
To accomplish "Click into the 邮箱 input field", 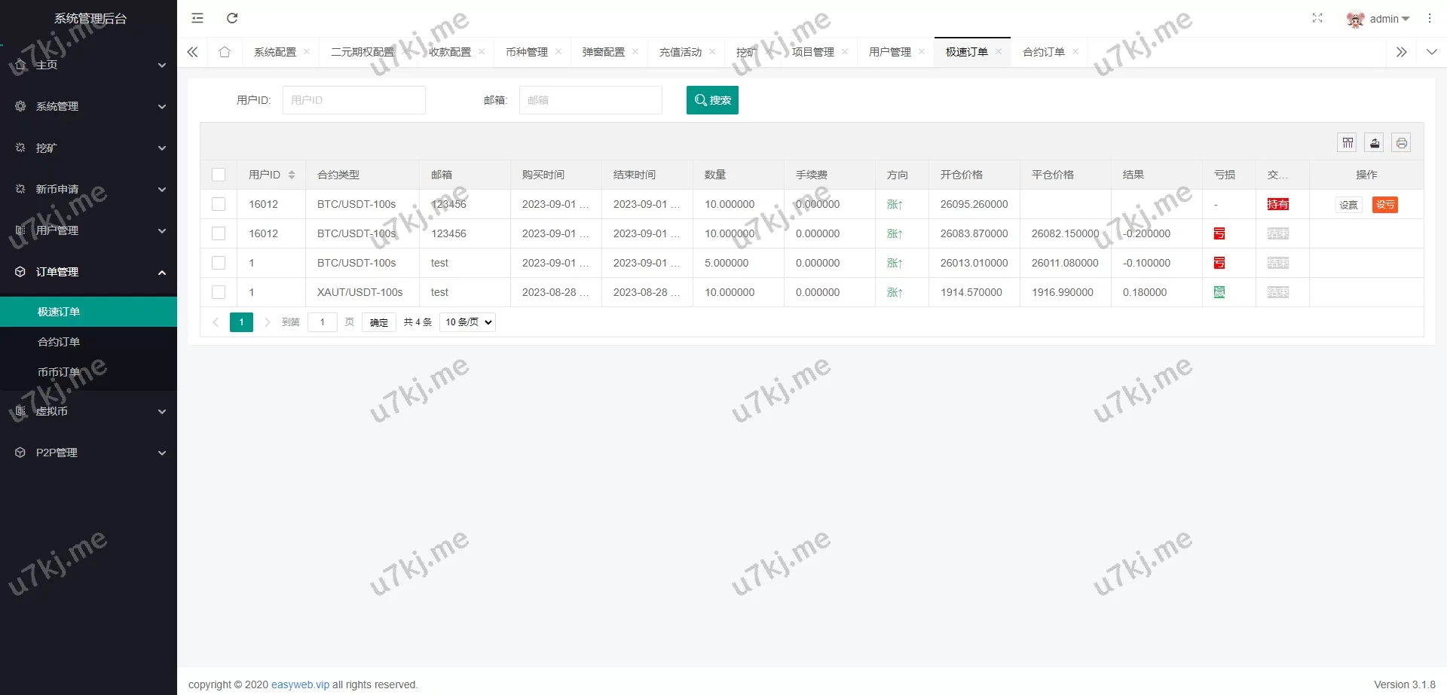I will [590, 100].
